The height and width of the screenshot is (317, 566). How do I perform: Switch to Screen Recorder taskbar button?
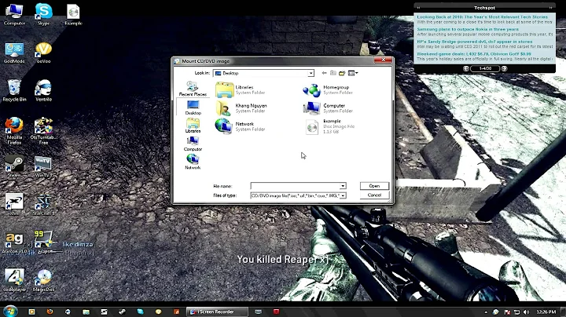[217, 312]
